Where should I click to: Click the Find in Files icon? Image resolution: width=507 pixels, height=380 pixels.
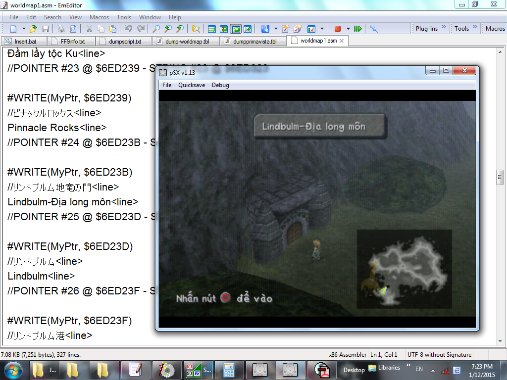[196, 29]
